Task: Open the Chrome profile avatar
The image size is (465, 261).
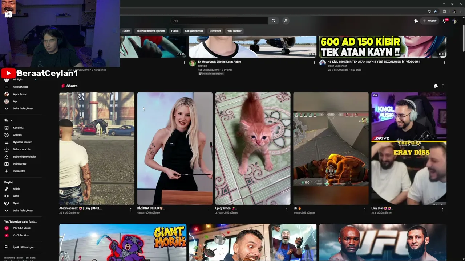Action: (x=454, y=11)
